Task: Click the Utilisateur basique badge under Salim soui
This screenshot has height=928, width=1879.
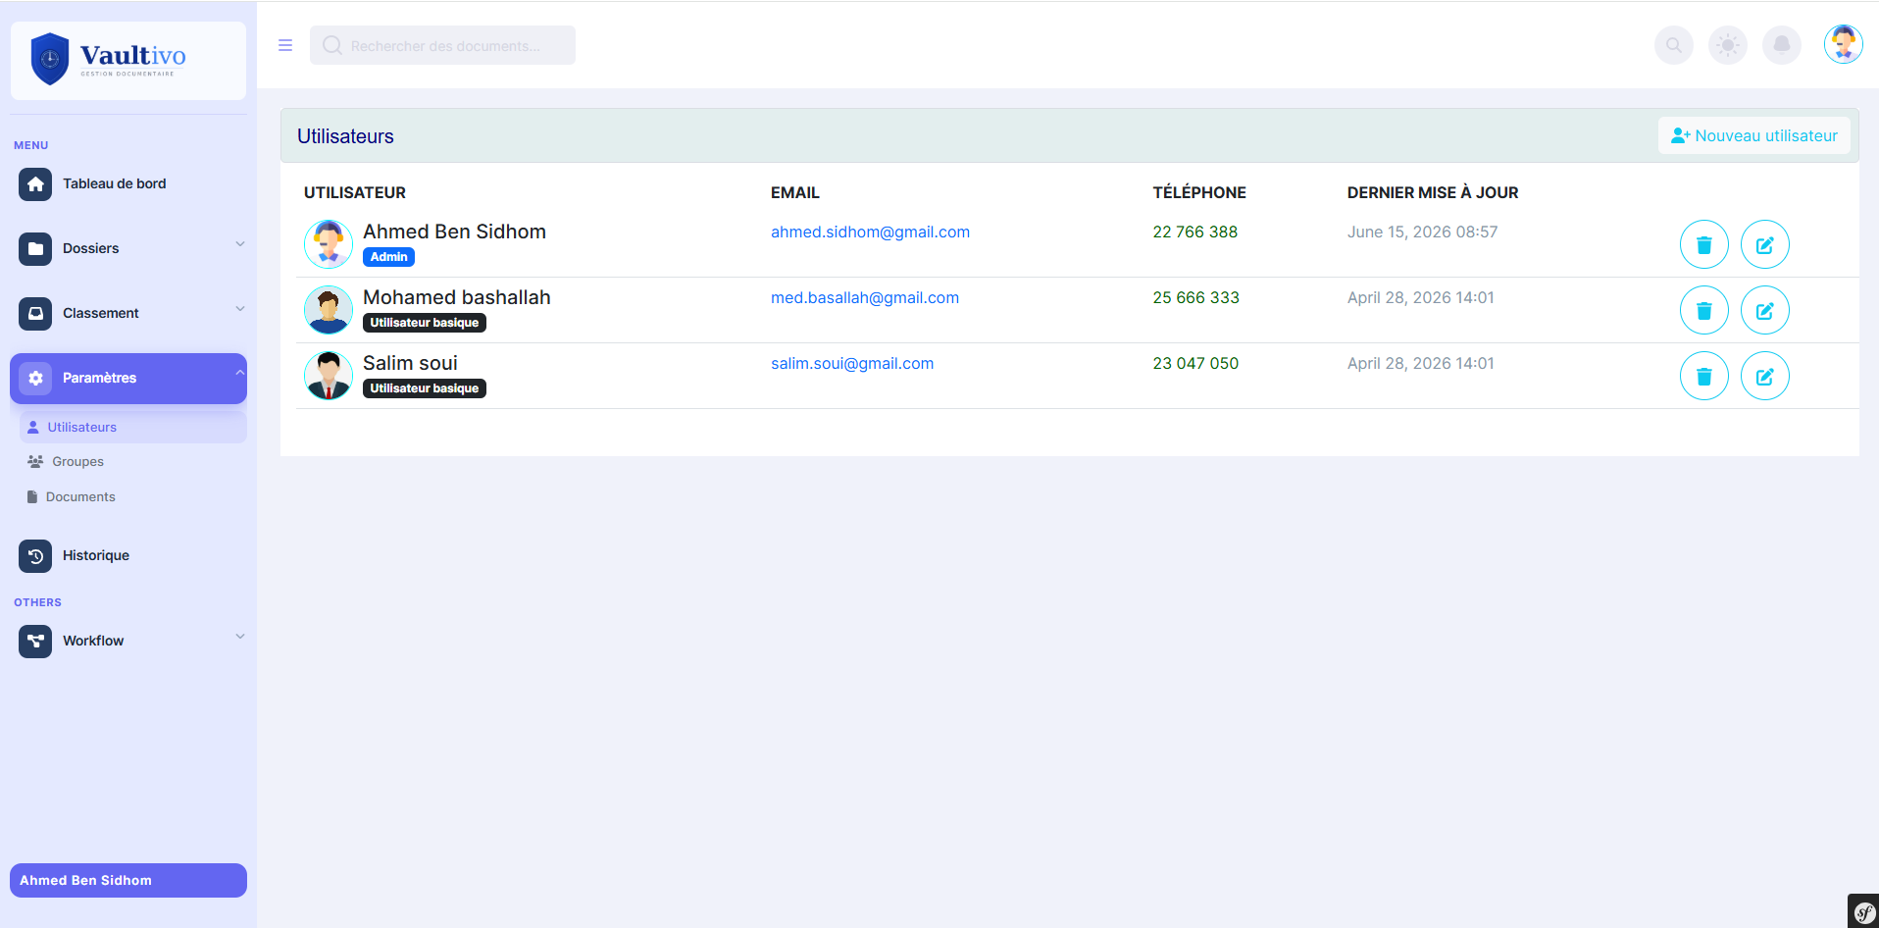Action: click(425, 388)
